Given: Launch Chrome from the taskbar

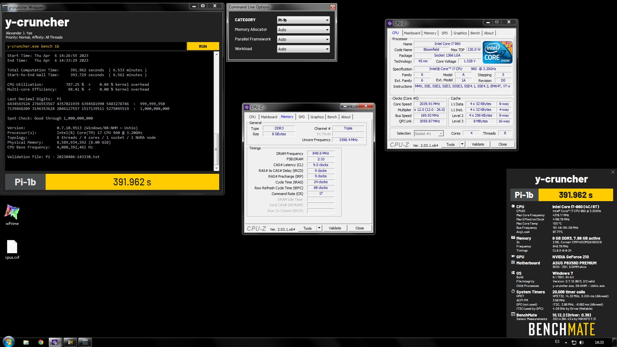Looking at the screenshot, I should point(41,342).
